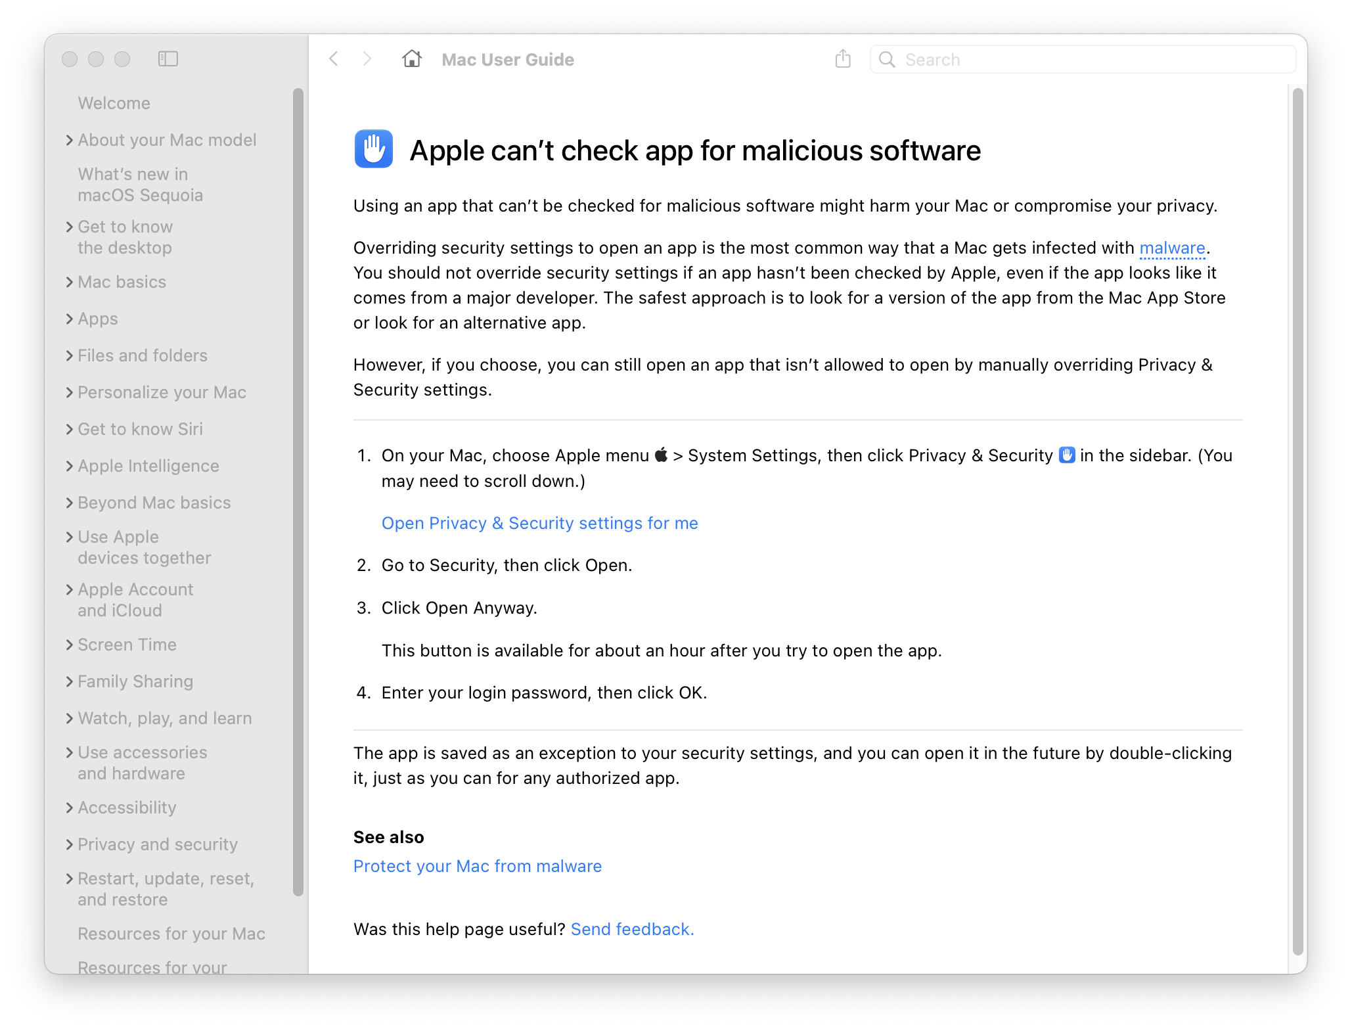Expand Use accessories and hardware chevron
The image size is (1352, 1029).
[x=70, y=752]
